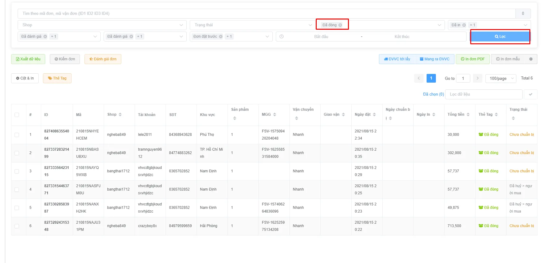
Task: Click ĐVVC tới lấy button
Action: [397, 59]
